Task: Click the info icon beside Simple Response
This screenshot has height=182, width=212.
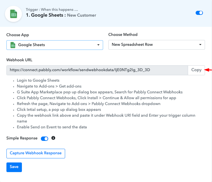Action: point(53,138)
